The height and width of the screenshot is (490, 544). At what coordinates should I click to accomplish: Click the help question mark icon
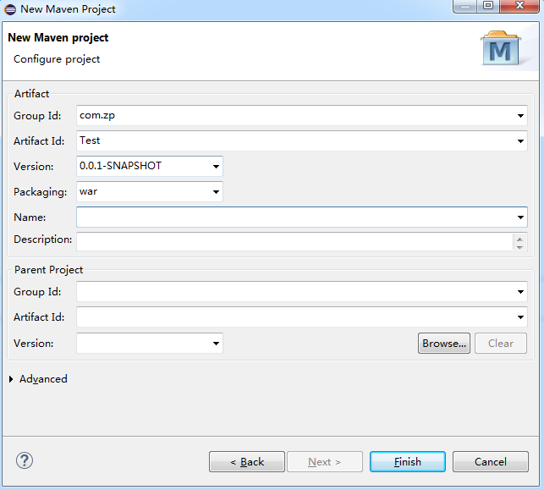pyautogui.click(x=25, y=460)
